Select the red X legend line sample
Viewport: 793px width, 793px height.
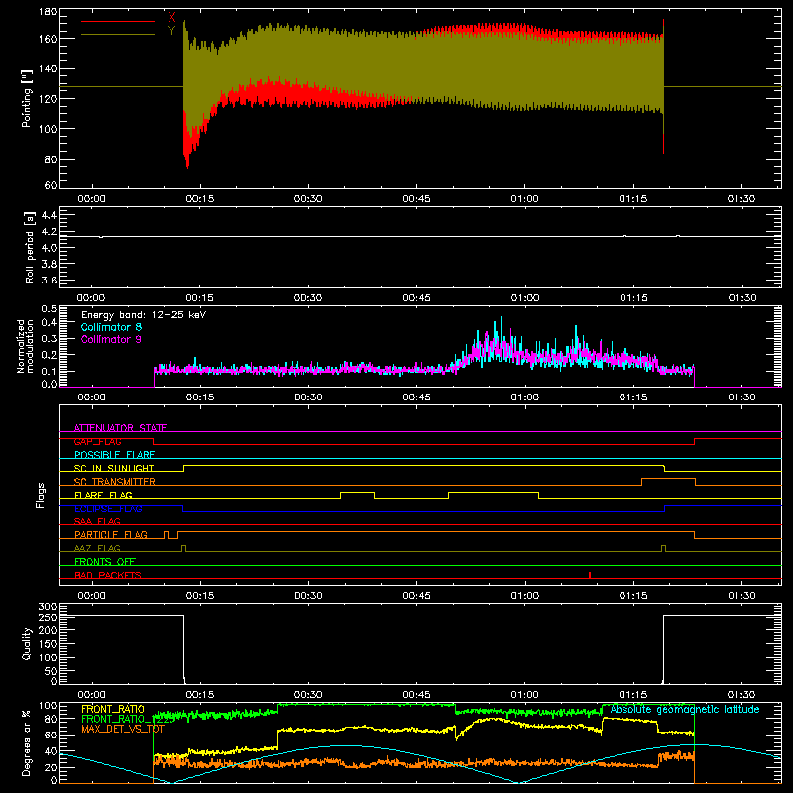click(118, 21)
